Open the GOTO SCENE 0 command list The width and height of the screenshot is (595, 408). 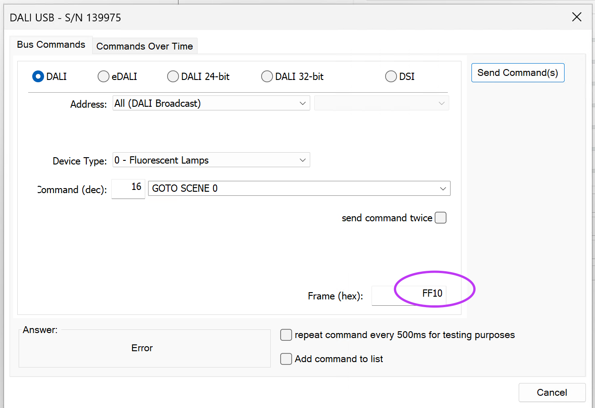pyautogui.click(x=299, y=189)
